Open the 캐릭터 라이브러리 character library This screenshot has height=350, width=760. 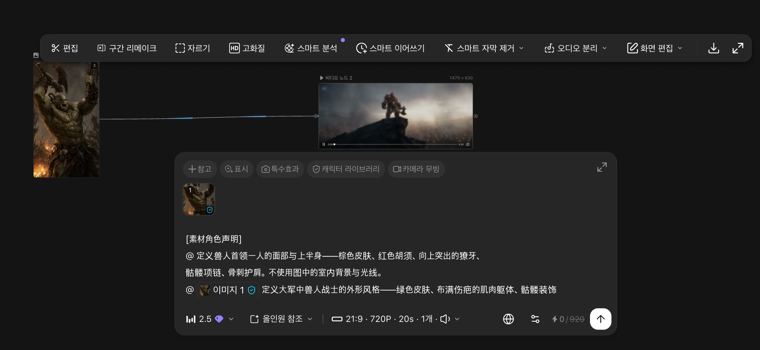346,169
